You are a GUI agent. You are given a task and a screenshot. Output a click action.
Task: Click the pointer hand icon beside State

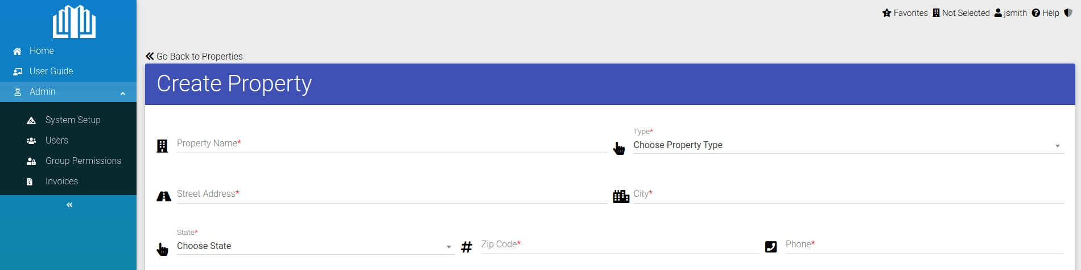[x=162, y=249]
